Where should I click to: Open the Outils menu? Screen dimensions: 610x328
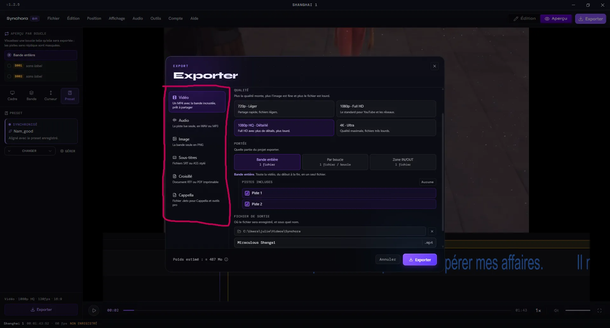pos(156,18)
